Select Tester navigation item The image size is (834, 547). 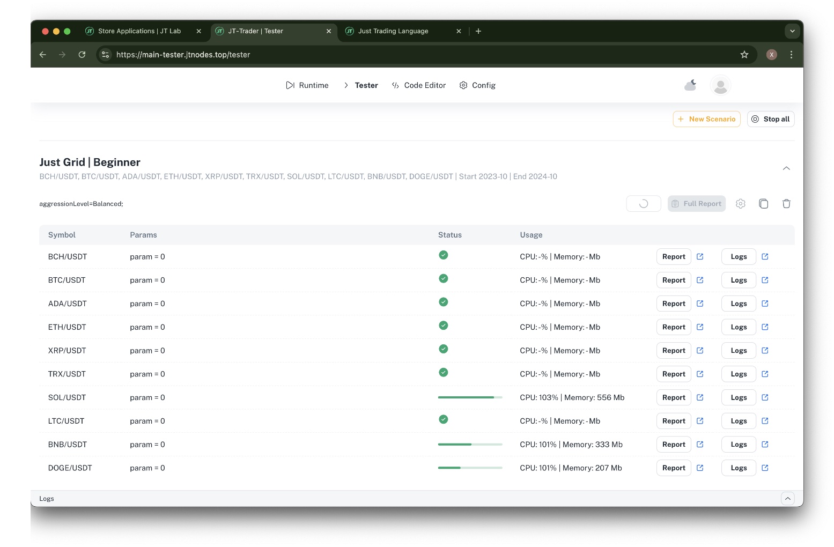[x=360, y=85]
